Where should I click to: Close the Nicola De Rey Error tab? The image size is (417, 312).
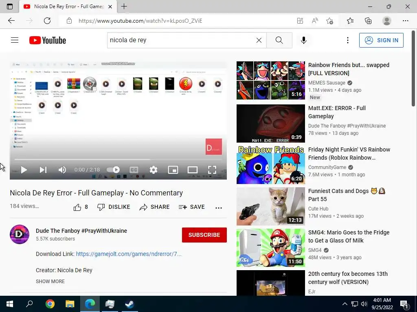coord(110,6)
